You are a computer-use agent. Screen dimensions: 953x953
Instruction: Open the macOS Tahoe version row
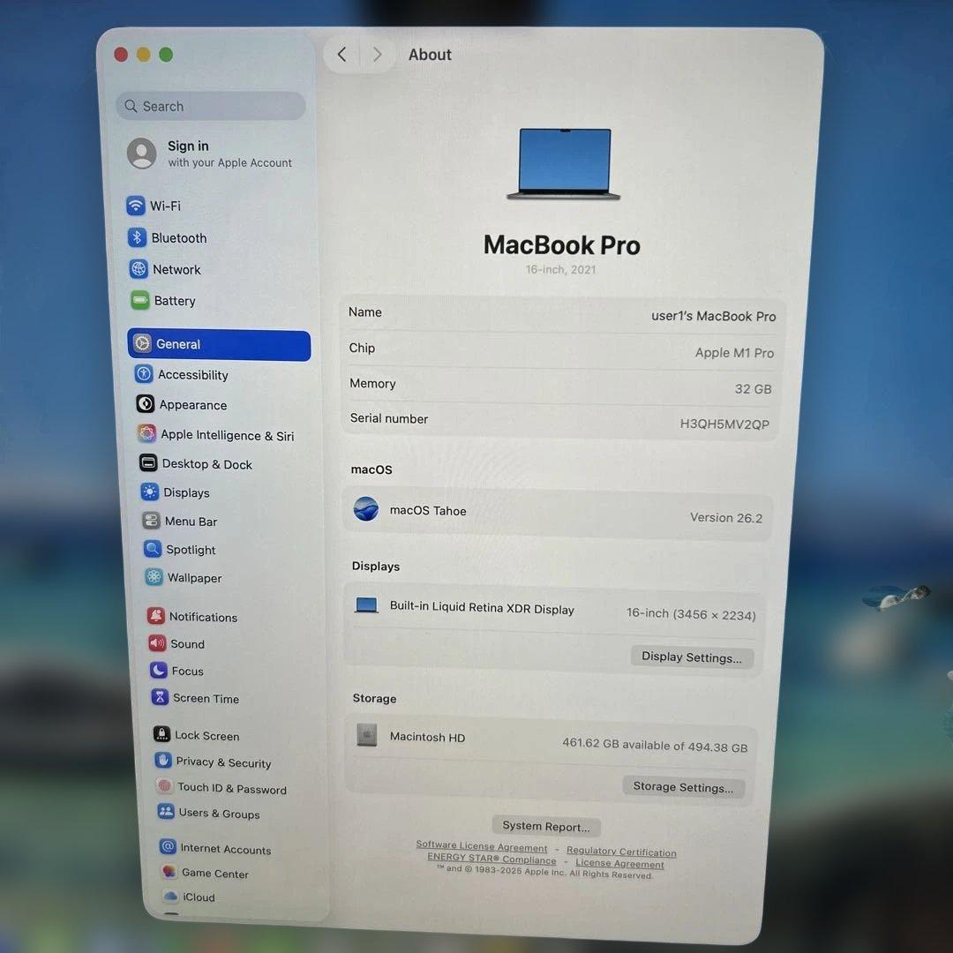[556, 512]
